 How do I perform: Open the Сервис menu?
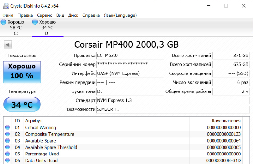tap(44, 15)
